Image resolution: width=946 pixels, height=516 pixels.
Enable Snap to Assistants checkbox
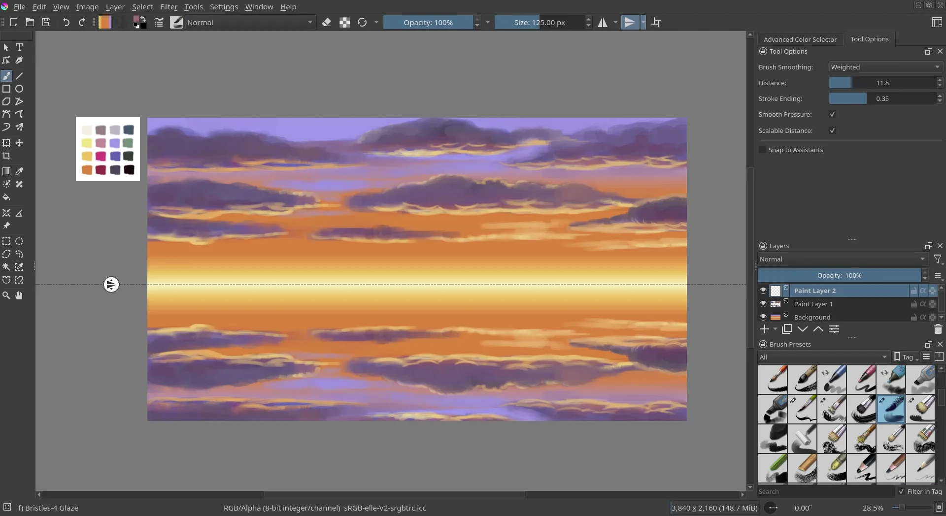click(x=763, y=150)
